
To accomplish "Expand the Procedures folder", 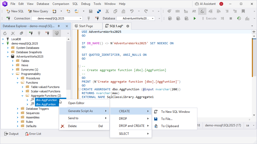I will (x=18, y=78).
